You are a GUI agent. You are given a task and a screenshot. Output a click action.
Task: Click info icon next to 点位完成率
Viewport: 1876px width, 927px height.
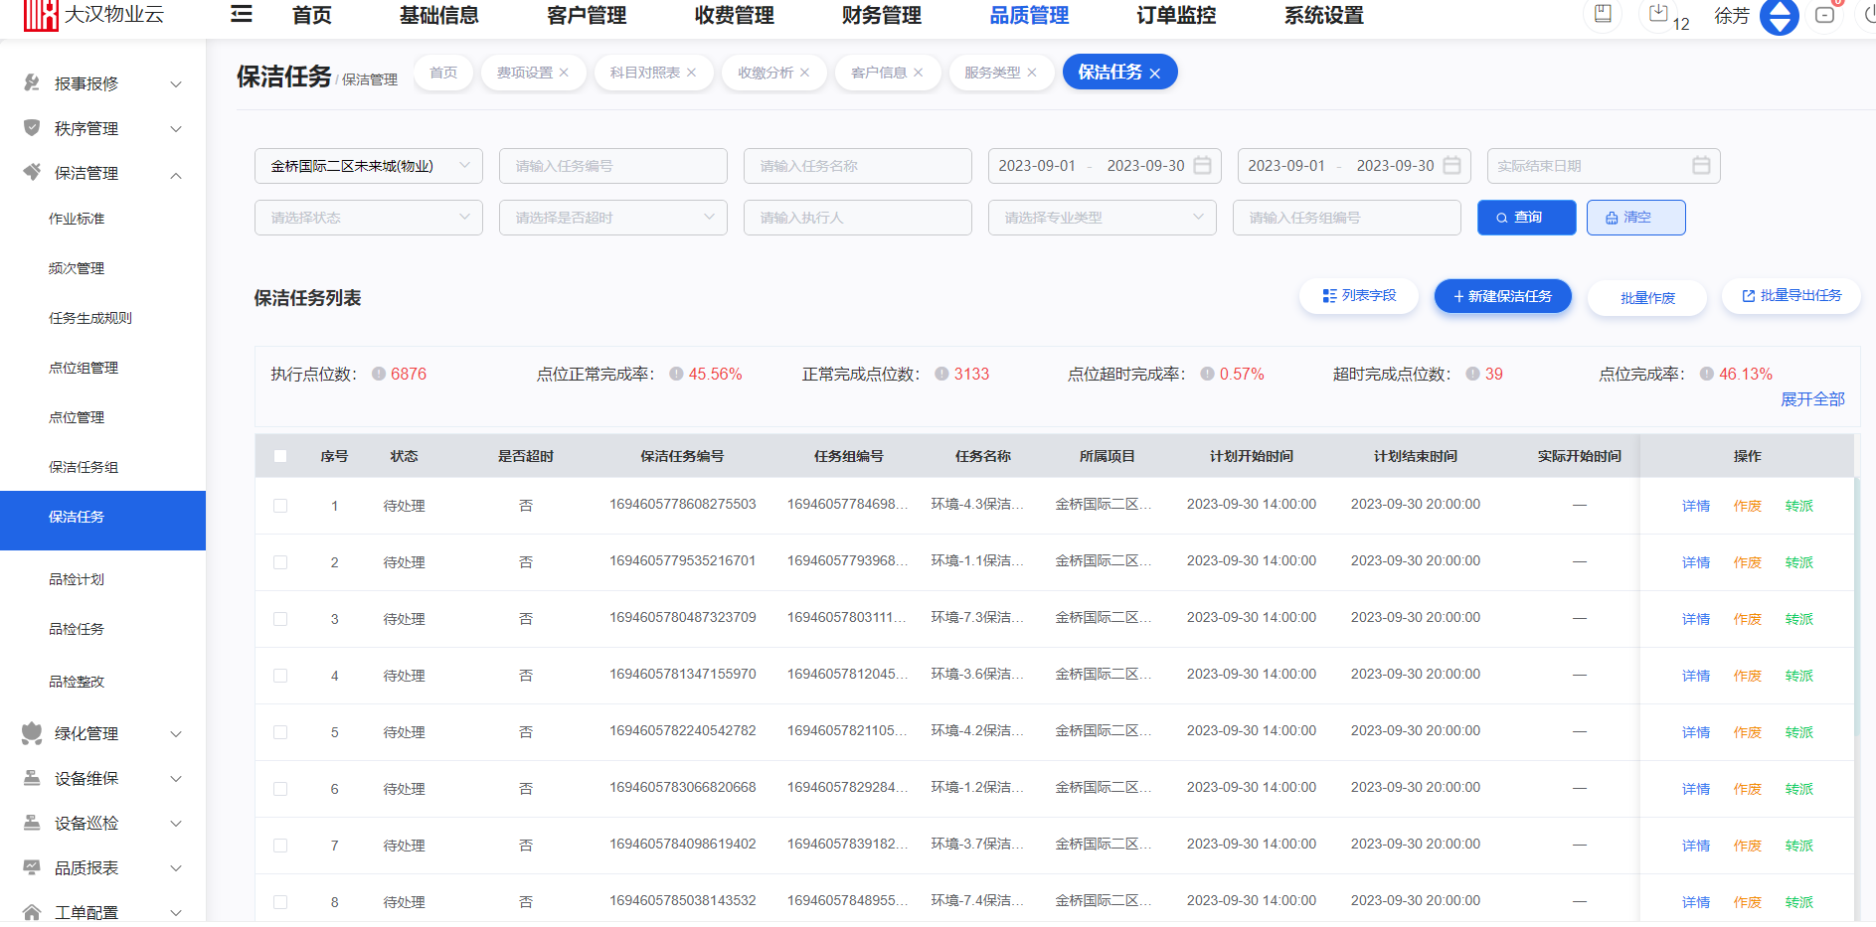pos(1706,375)
